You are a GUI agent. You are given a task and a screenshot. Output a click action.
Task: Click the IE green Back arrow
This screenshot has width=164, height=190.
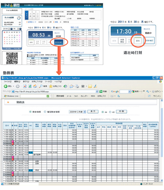[6, 86]
